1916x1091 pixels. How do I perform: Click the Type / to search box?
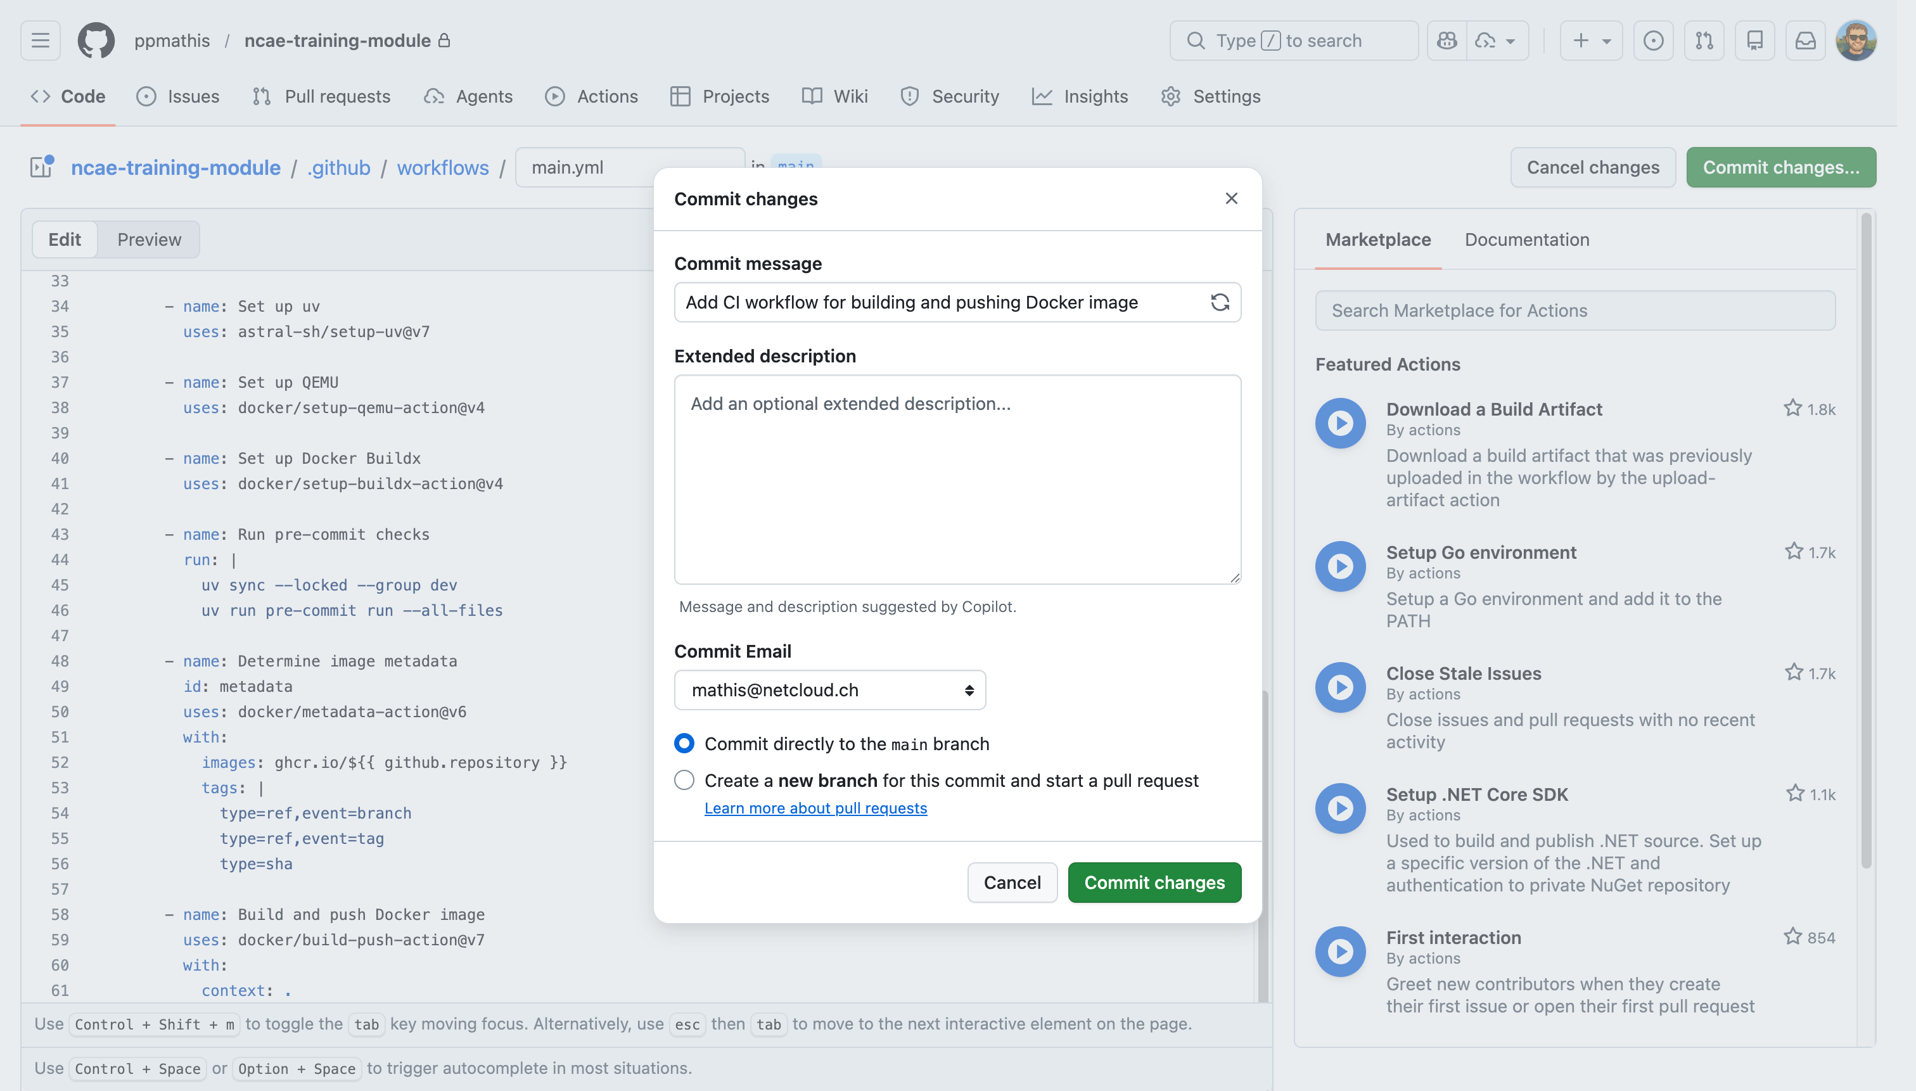coord(1293,41)
